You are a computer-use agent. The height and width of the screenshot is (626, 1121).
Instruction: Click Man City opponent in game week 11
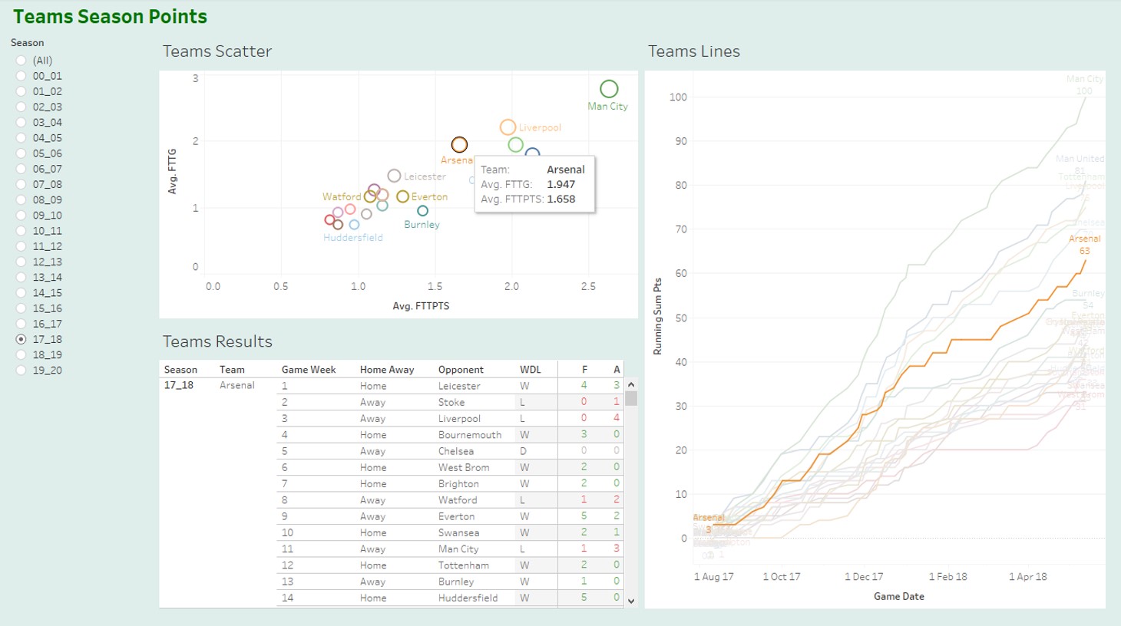coord(458,549)
